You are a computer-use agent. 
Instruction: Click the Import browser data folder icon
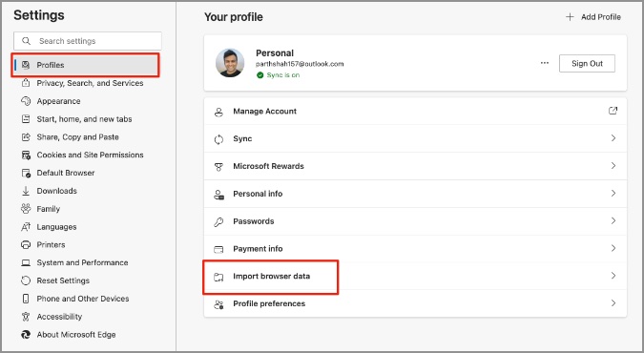tap(218, 277)
